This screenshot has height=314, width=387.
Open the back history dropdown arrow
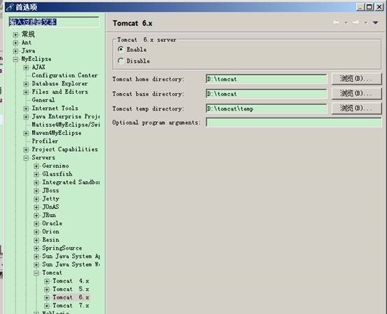[x=346, y=23]
